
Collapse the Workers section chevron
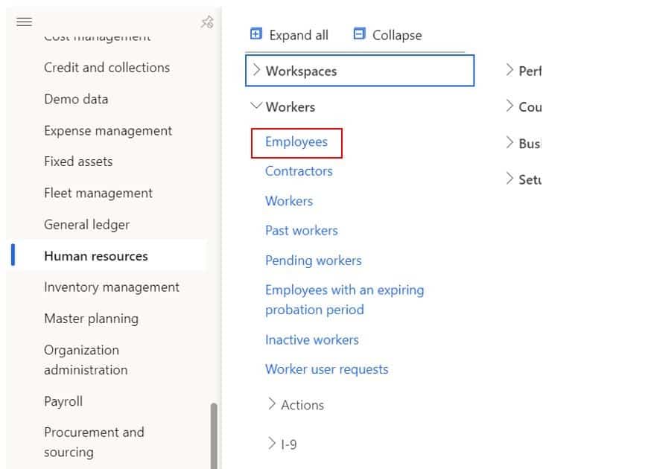coord(256,106)
